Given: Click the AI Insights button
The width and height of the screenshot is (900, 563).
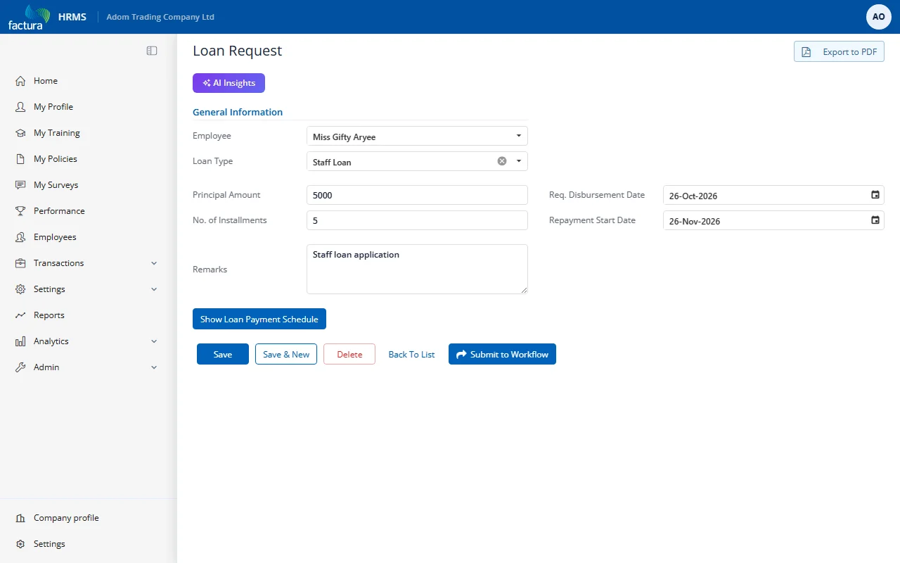Looking at the screenshot, I should tap(229, 83).
